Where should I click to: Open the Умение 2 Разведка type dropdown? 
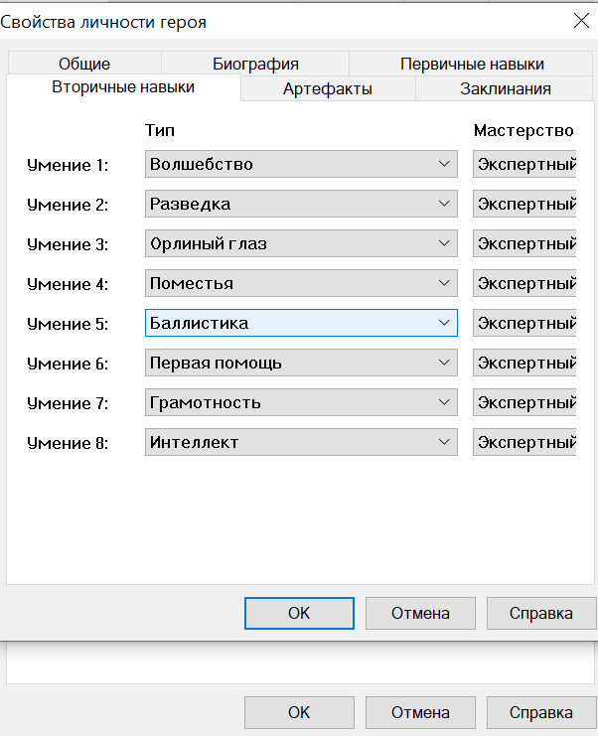point(301,204)
